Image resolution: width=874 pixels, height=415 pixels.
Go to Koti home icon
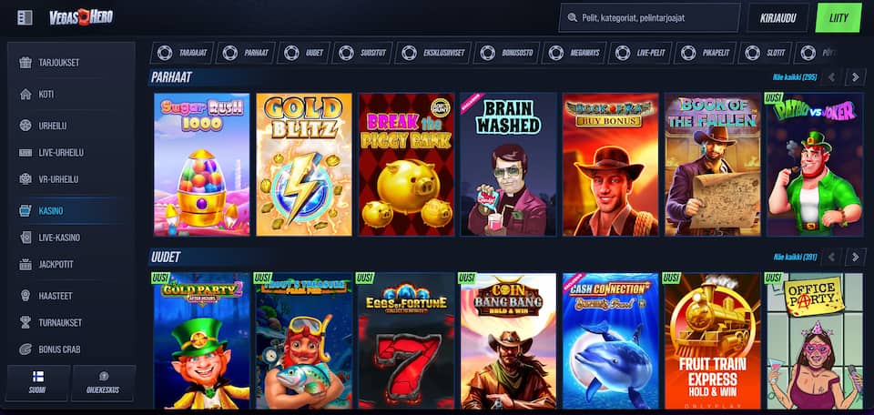point(25,94)
